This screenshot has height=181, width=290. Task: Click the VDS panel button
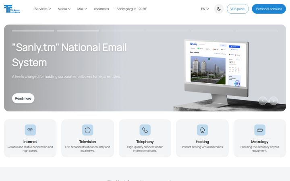pos(238,9)
